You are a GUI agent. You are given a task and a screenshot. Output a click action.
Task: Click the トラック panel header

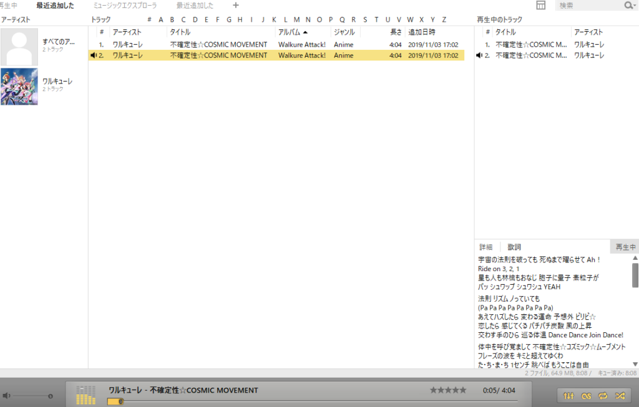click(100, 19)
